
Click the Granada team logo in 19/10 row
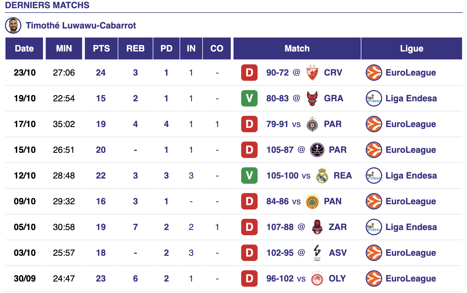tap(312, 98)
